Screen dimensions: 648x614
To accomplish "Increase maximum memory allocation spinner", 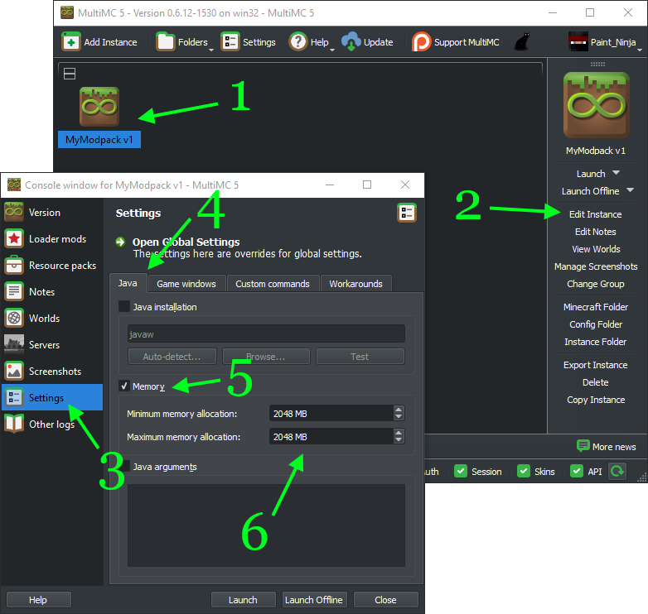I will (399, 433).
